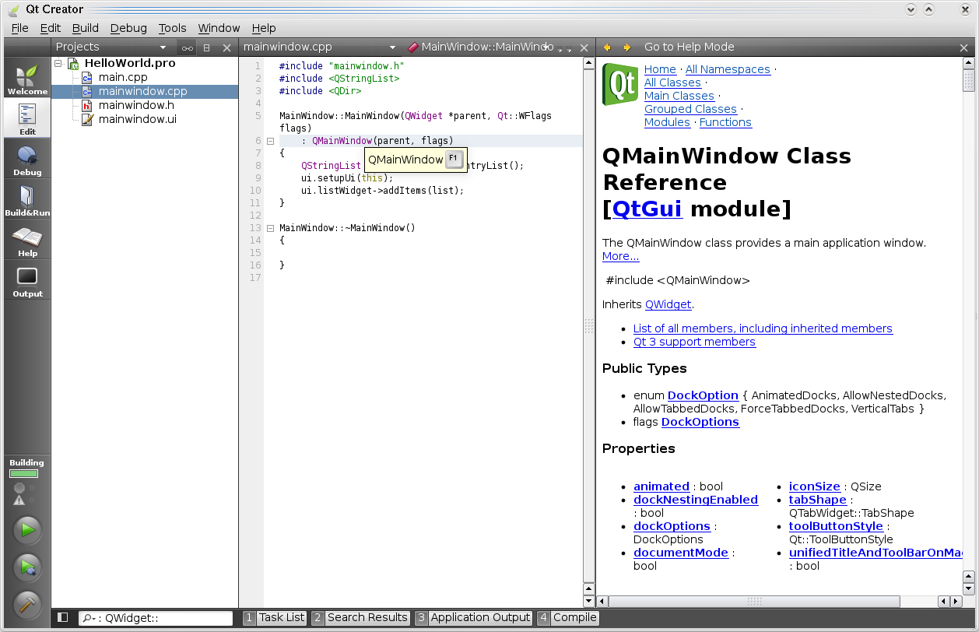Open Help mode in the sidebar
Image resolution: width=979 pixels, height=632 pixels.
click(x=27, y=241)
